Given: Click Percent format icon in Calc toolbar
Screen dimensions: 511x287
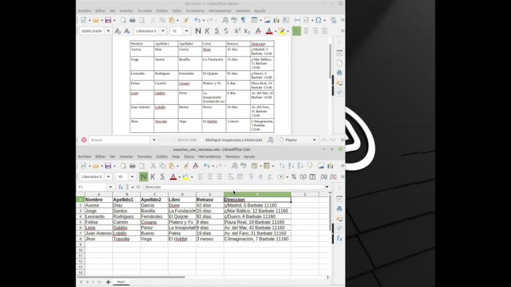Looking at the screenshot, I should pos(293,177).
